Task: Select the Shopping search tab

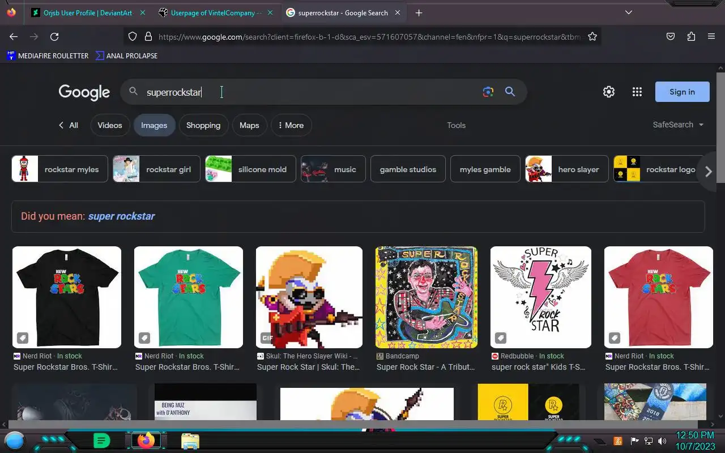Action: (203, 125)
